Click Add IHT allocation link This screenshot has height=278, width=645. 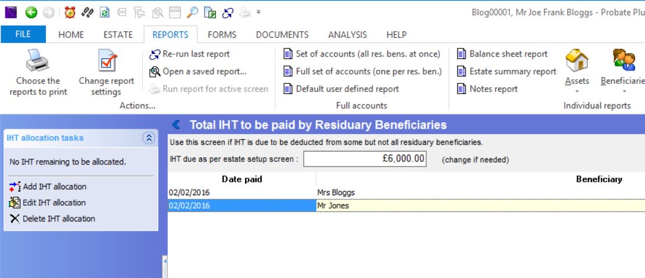(54, 186)
